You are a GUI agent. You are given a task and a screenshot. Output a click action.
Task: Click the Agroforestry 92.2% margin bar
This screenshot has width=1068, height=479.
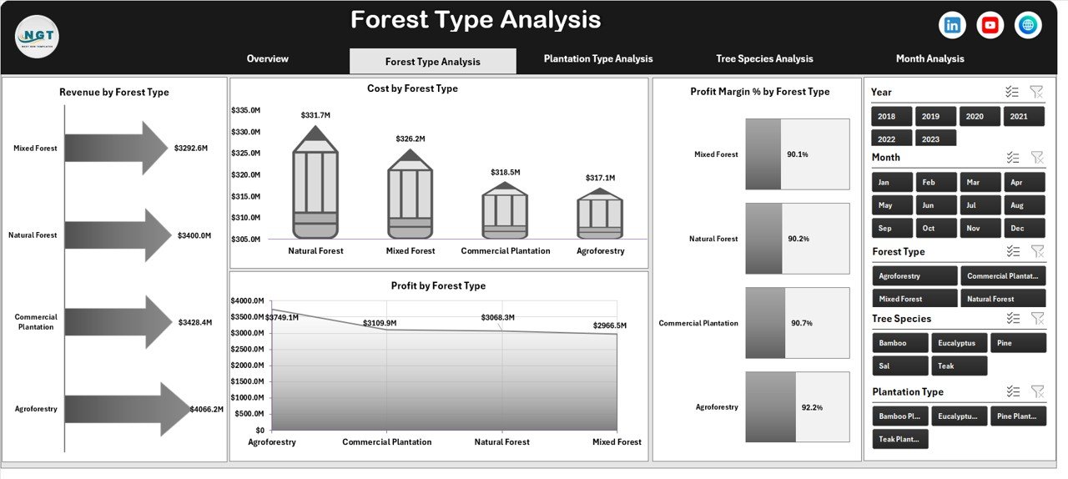771,407
